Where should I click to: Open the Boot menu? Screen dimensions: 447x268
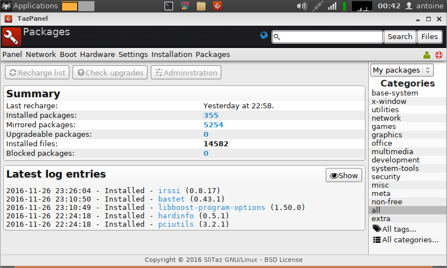pos(68,54)
